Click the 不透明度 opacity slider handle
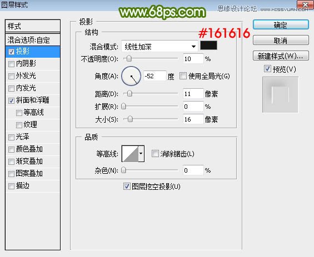The image size is (314, 257). tap(129, 59)
